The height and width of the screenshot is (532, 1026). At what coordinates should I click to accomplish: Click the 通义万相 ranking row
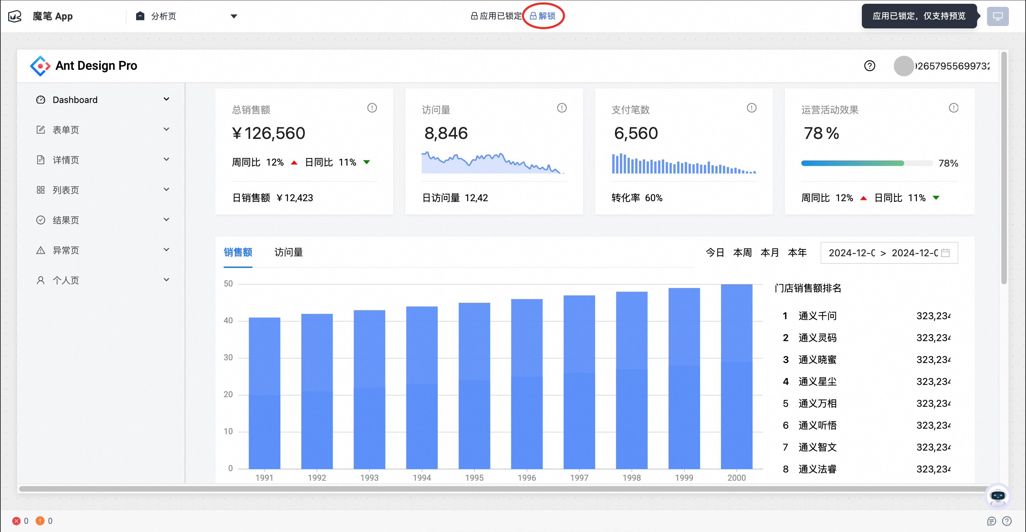(866, 404)
